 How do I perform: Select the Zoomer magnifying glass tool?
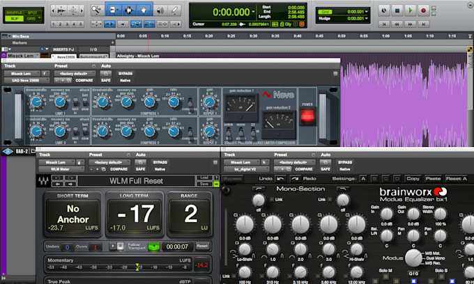pyautogui.click(x=96, y=11)
